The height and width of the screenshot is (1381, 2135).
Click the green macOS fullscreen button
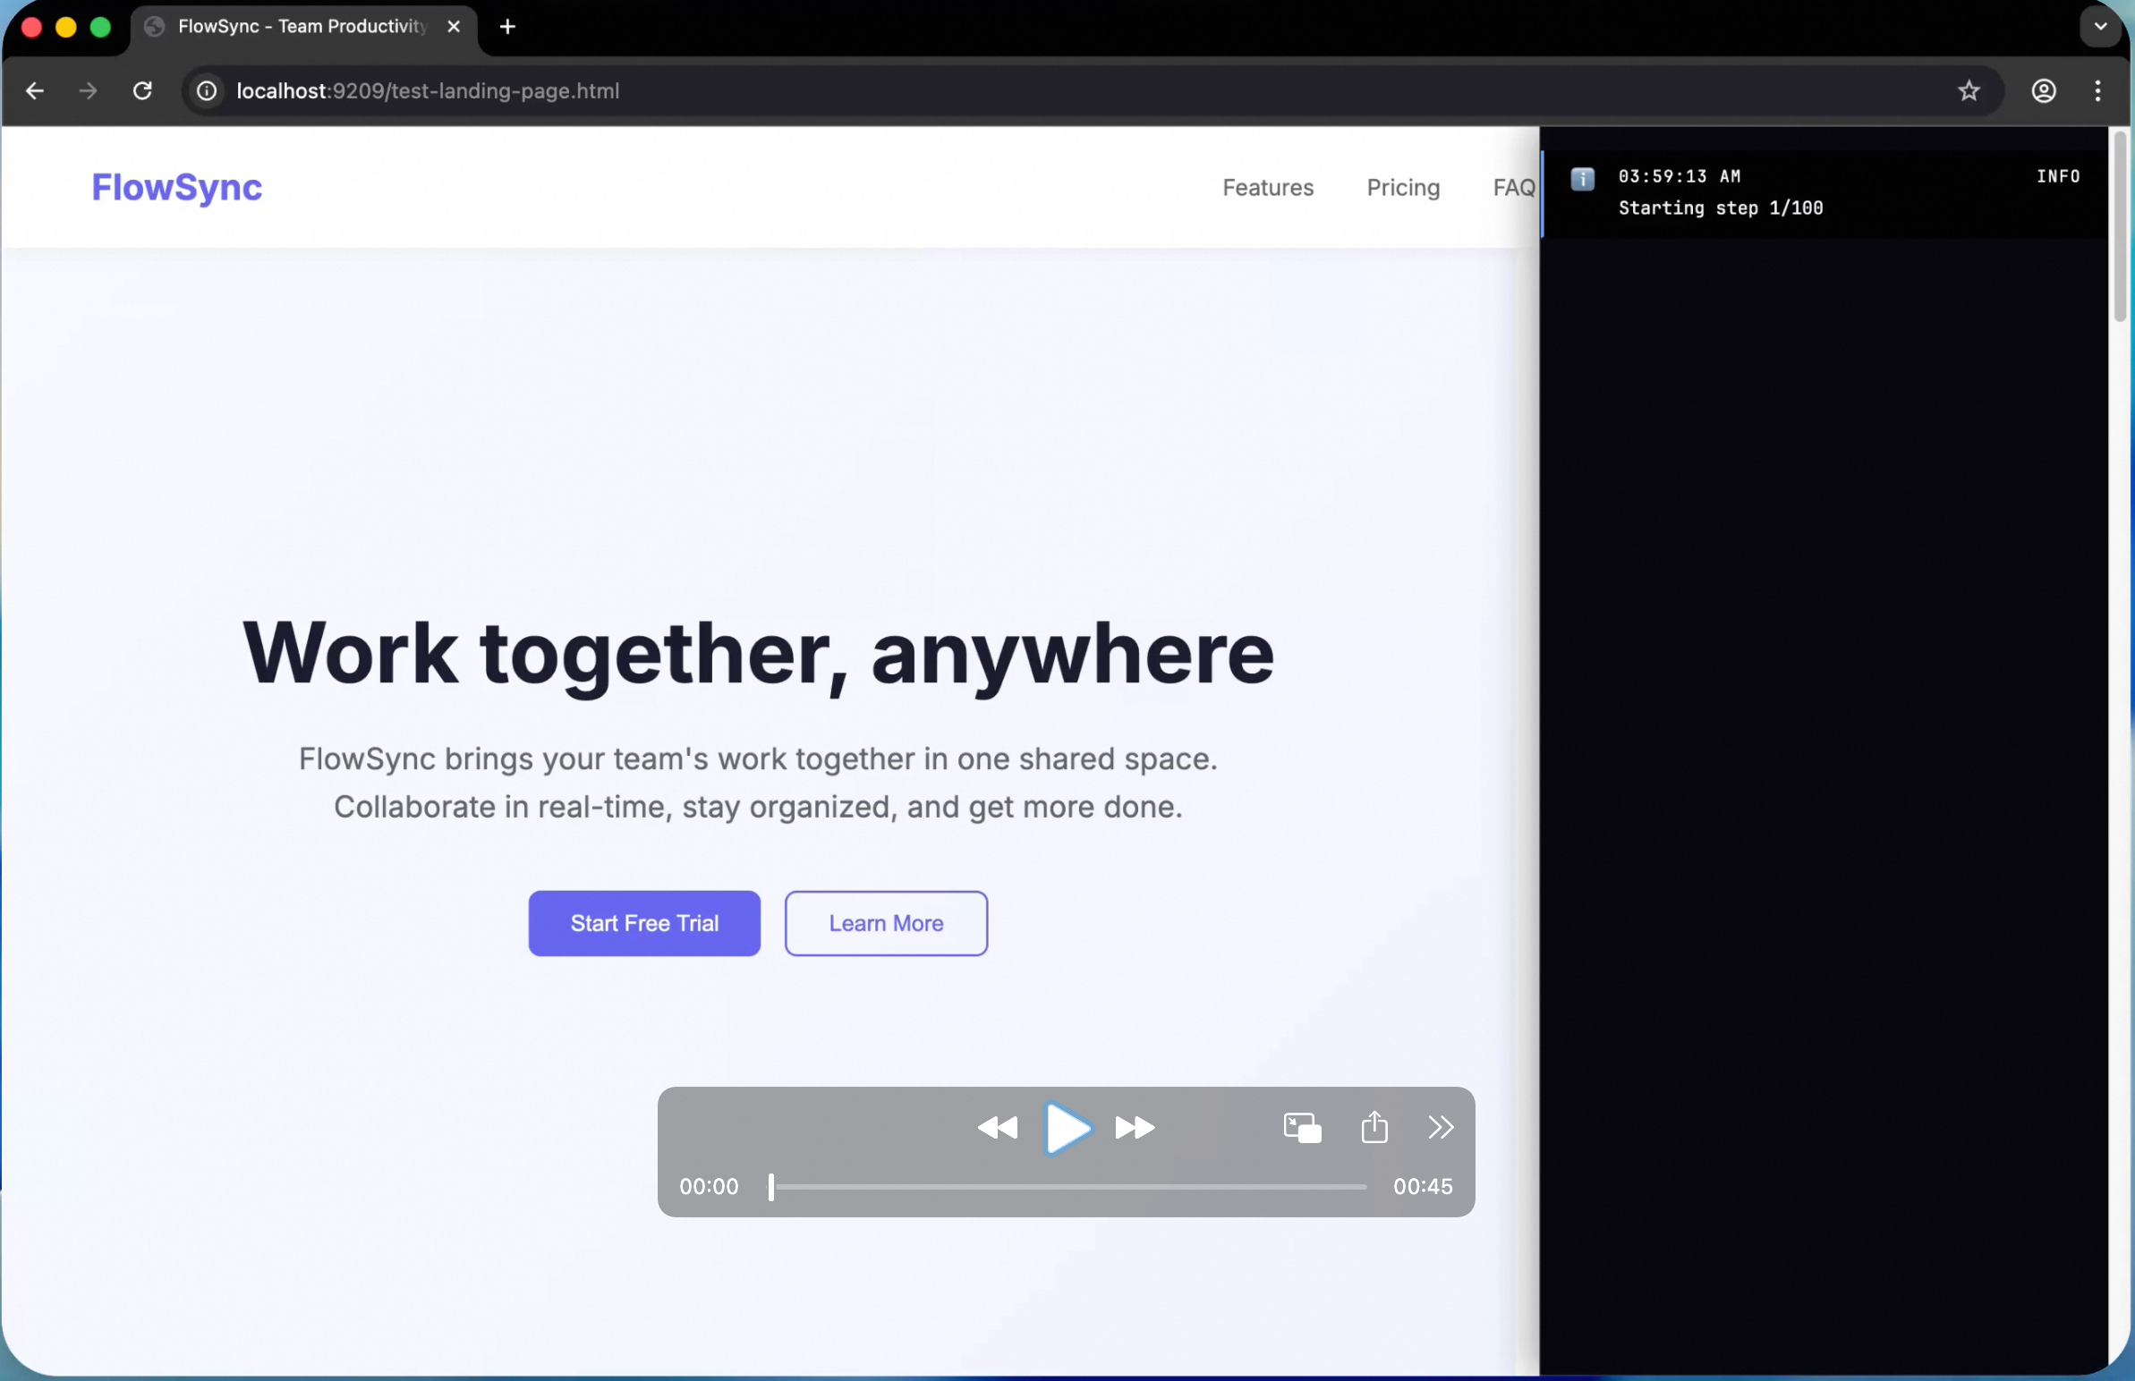101,27
